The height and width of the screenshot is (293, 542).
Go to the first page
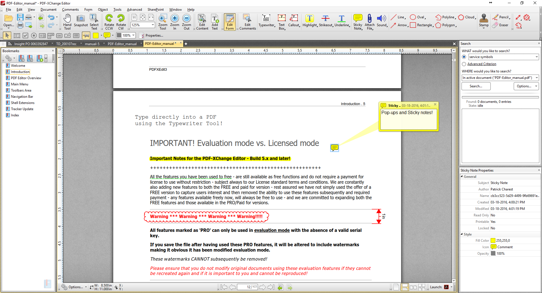[x=224, y=287]
